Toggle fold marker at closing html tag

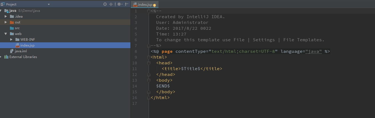(x=149, y=98)
